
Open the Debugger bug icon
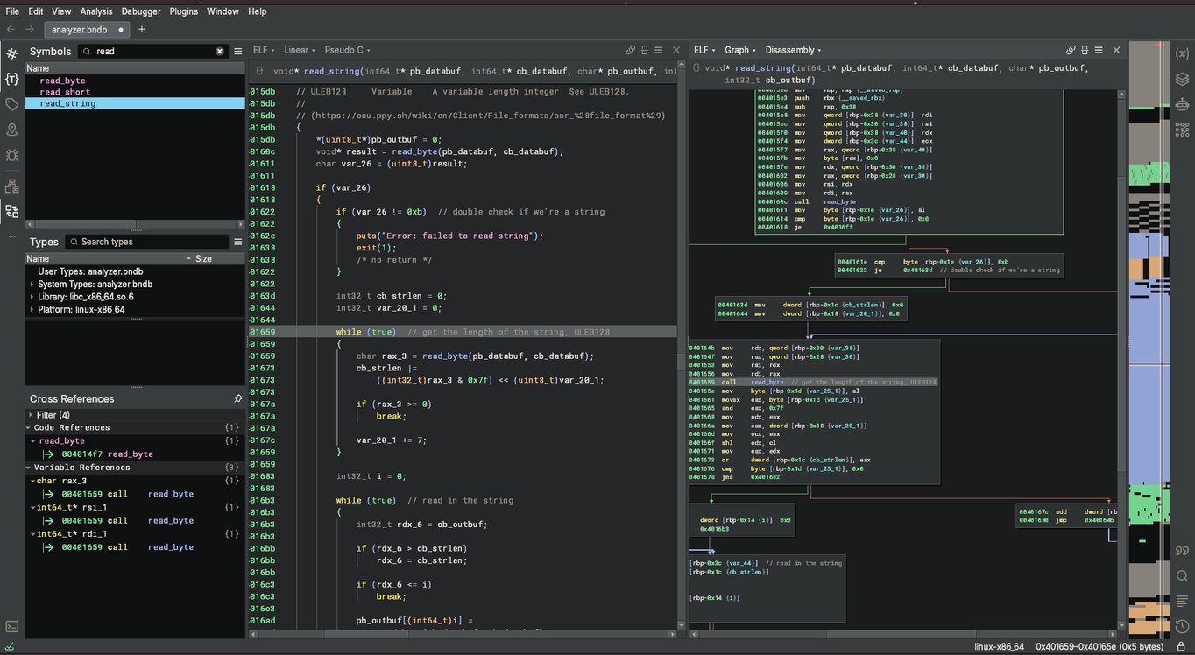pyautogui.click(x=12, y=155)
